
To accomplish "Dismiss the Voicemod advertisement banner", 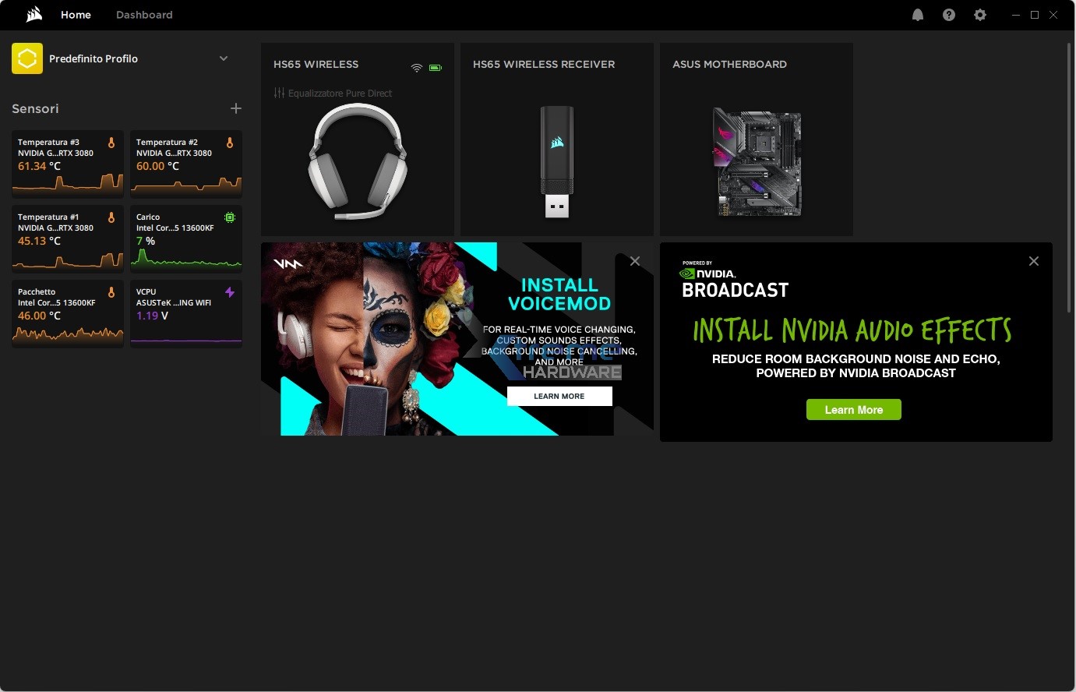I will coord(635,261).
